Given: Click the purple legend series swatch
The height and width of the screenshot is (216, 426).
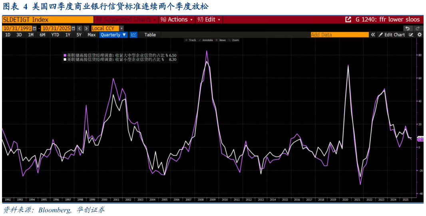Looking at the screenshot, I should tap(64, 55).
